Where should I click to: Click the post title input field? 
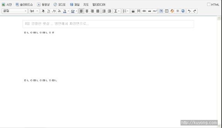108,24
